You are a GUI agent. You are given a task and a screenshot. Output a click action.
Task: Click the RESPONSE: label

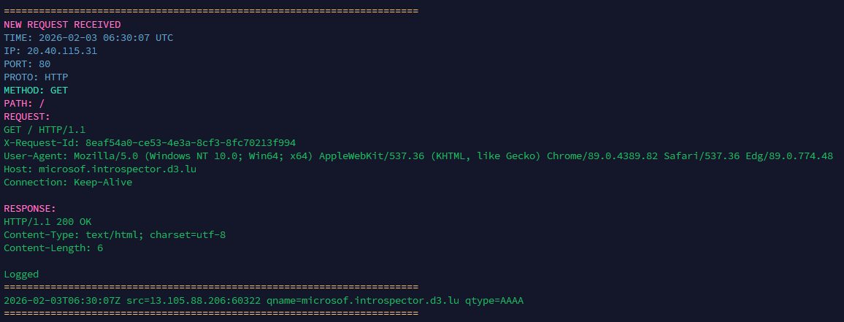pyautogui.click(x=30, y=208)
